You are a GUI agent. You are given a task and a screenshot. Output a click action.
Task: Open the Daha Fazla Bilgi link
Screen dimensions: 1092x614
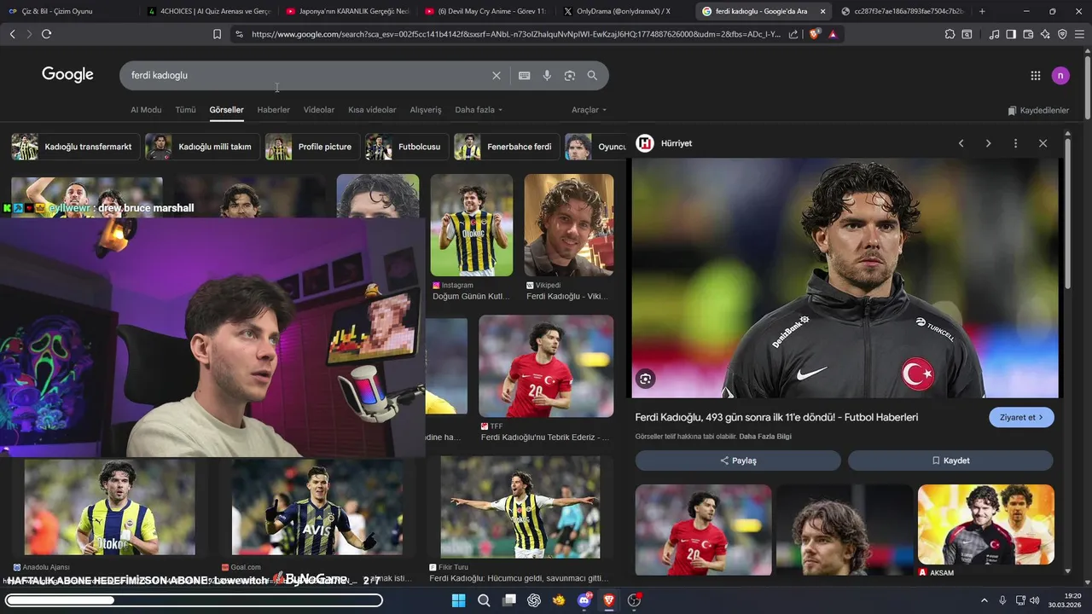765,437
